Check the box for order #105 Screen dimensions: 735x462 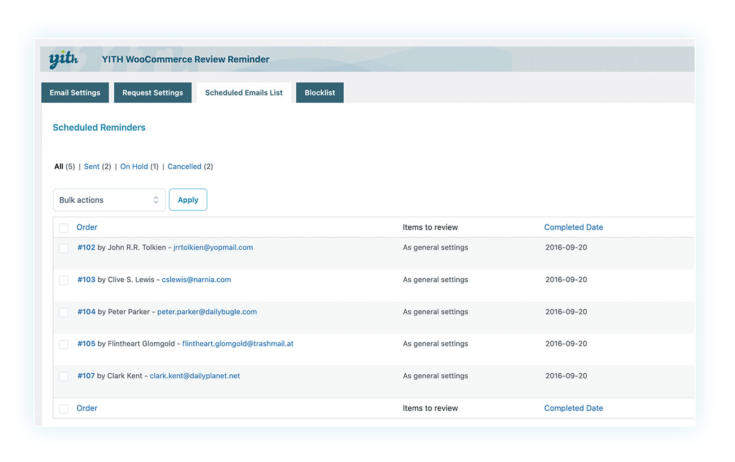[64, 344]
